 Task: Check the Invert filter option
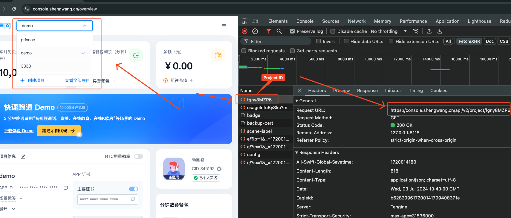click(x=318, y=41)
